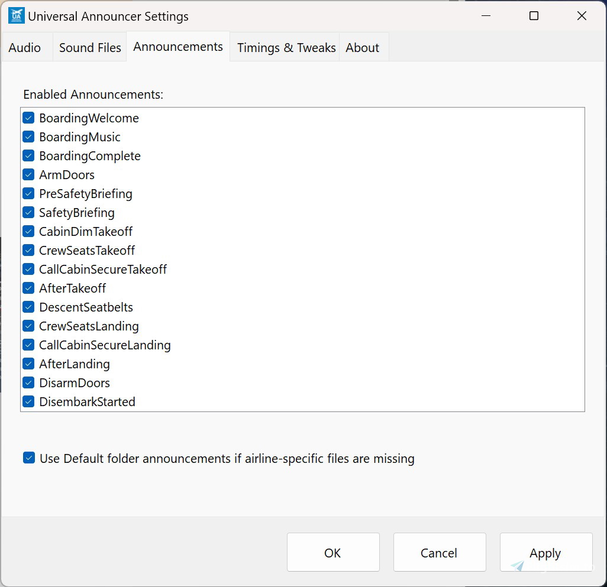Click the Universal Announcer title bar icon

pyautogui.click(x=17, y=15)
